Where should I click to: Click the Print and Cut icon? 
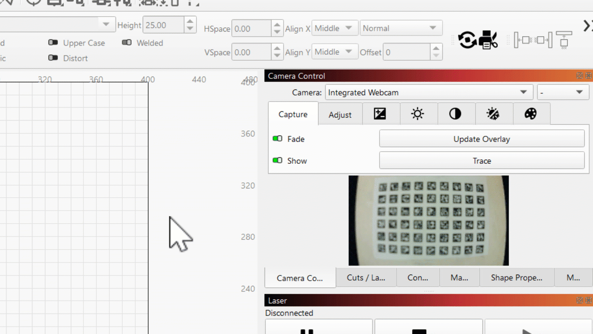click(488, 40)
